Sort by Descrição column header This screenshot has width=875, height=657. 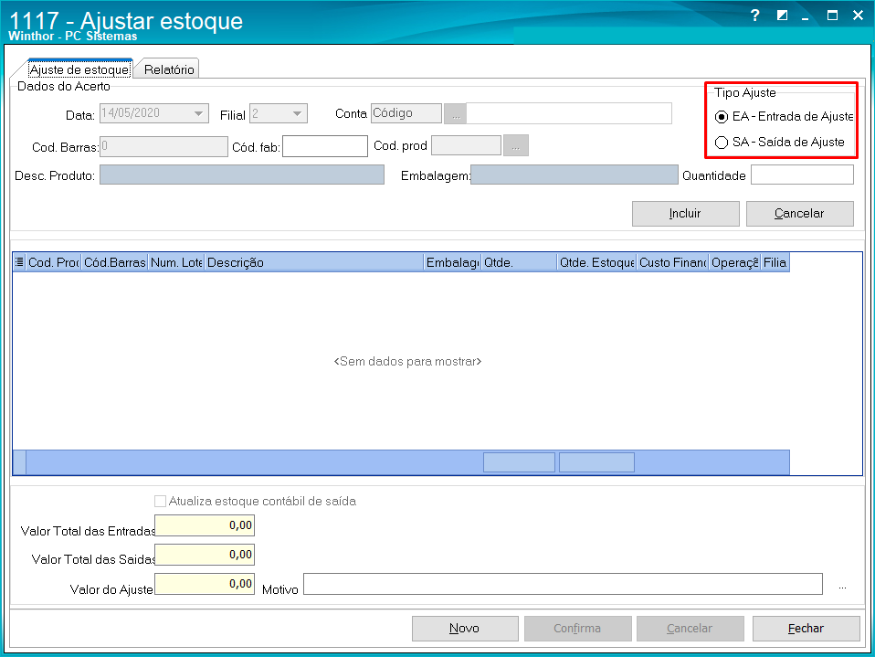pyautogui.click(x=314, y=262)
